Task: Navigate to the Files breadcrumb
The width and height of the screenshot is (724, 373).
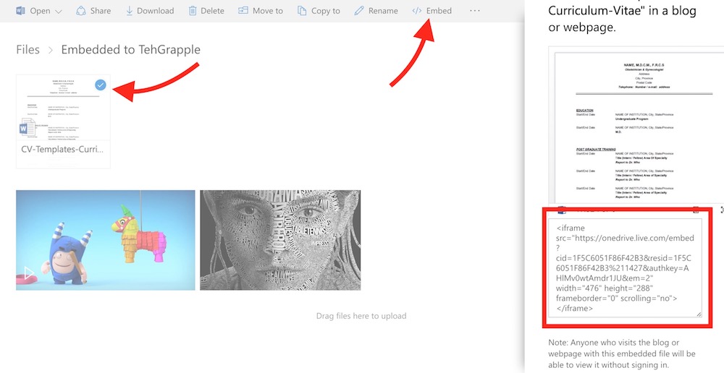Action: click(x=28, y=50)
